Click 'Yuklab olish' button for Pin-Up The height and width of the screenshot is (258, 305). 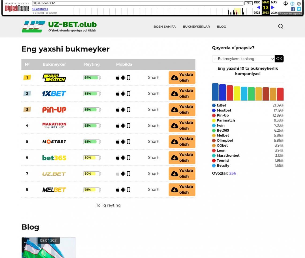click(x=182, y=110)
